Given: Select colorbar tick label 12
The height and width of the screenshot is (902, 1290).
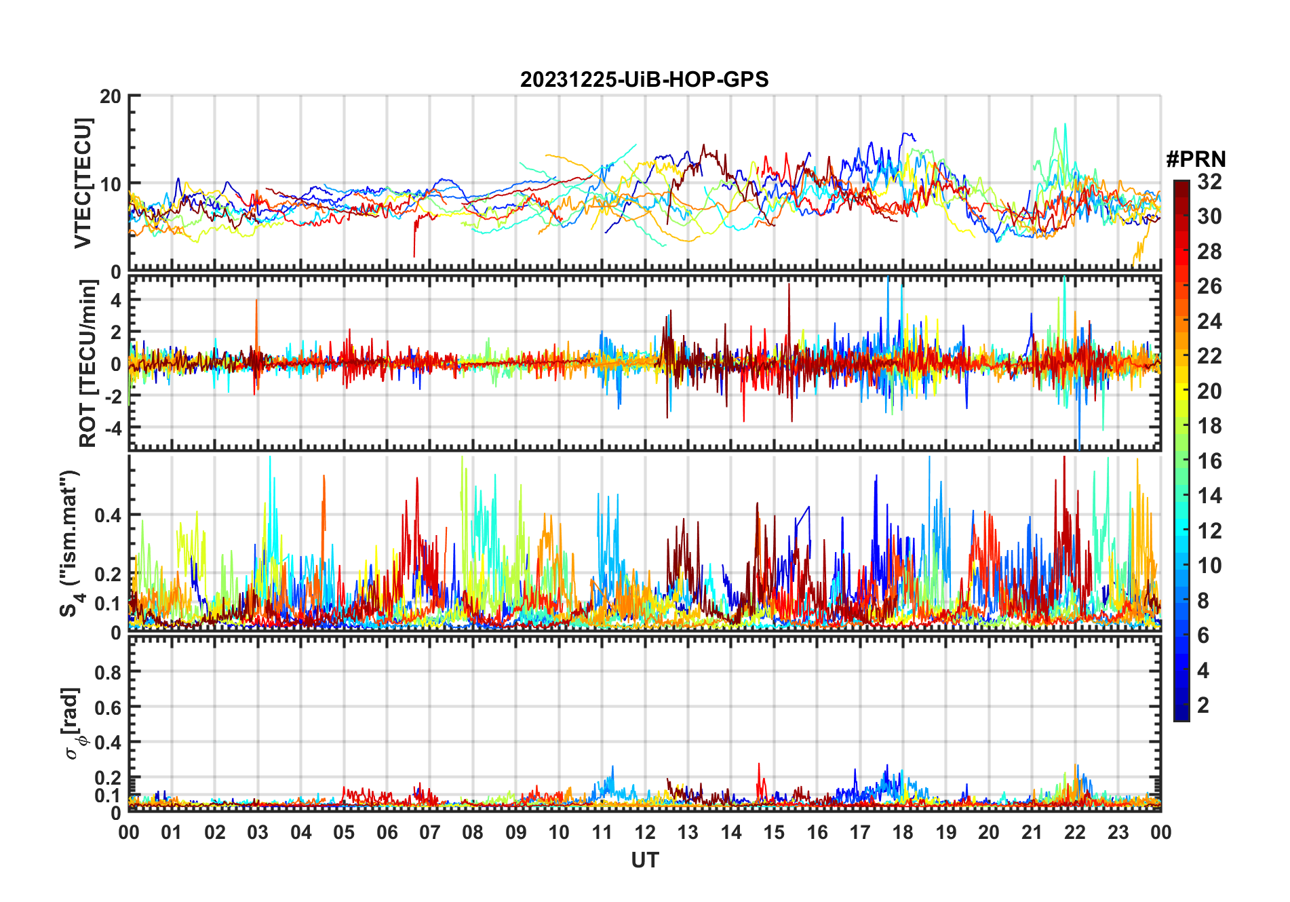Looking at the screenshot, I should point(1209,530).
